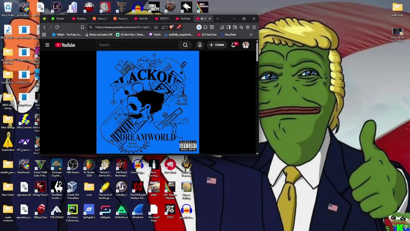Image resolution: width=410 pixels, height=231 pixels.
Task: Open Oracle VM VirtualBox shortcut
Action: pos(73,191)
